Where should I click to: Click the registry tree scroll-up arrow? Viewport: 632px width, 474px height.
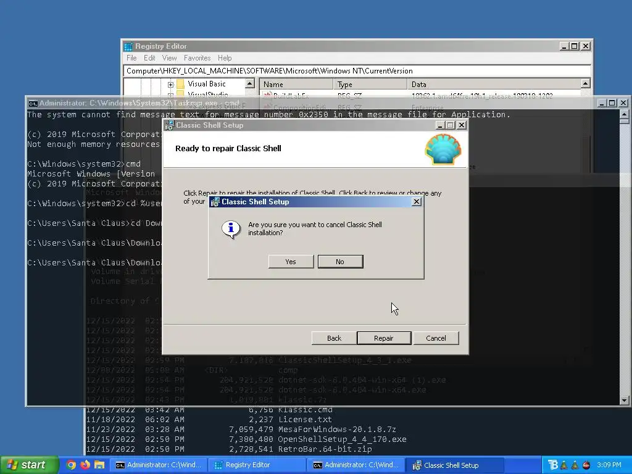[x=250, y=84]
